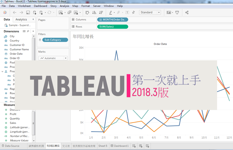This screenshot has width=233, height=150.
Task: Click the Run Update refresh icon
Action: pyautogui.click(x=49, y=13)
